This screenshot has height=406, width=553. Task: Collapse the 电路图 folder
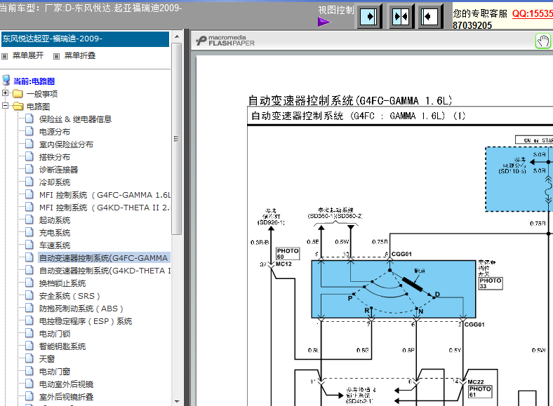coord(5,105)
